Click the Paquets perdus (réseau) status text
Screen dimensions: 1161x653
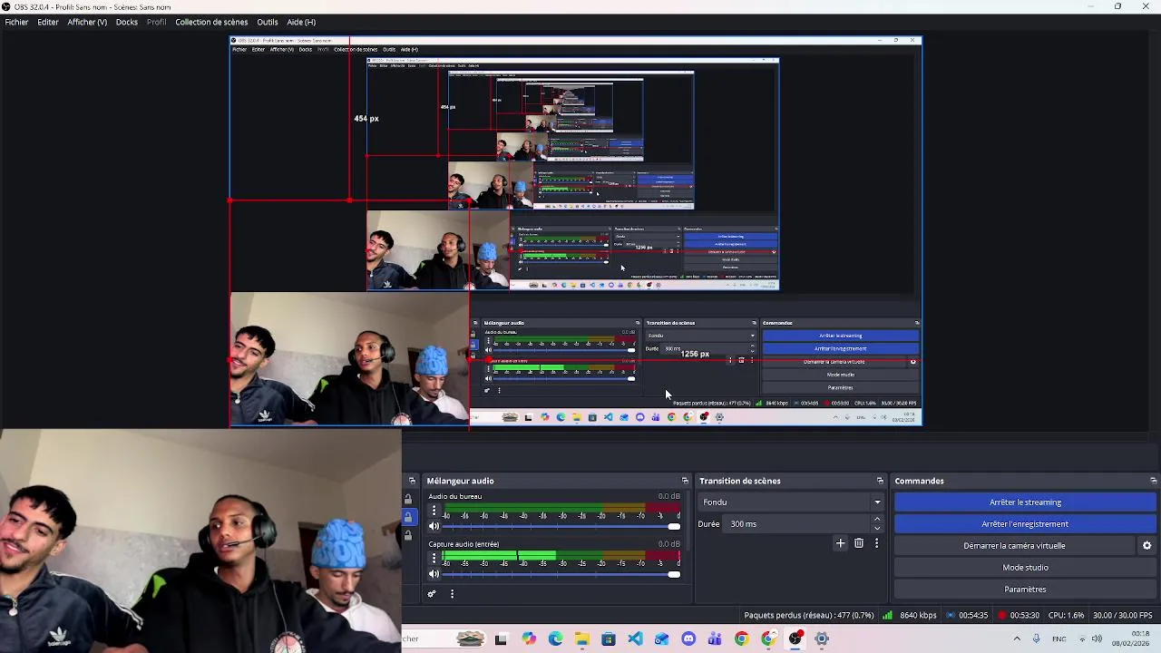tap(808, 615)
